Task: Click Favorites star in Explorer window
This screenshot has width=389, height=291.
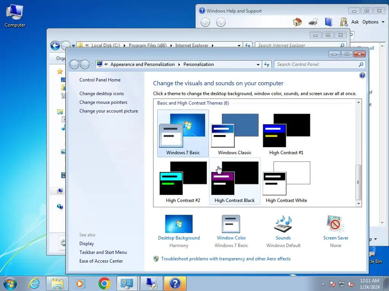Action: (60, 72)
